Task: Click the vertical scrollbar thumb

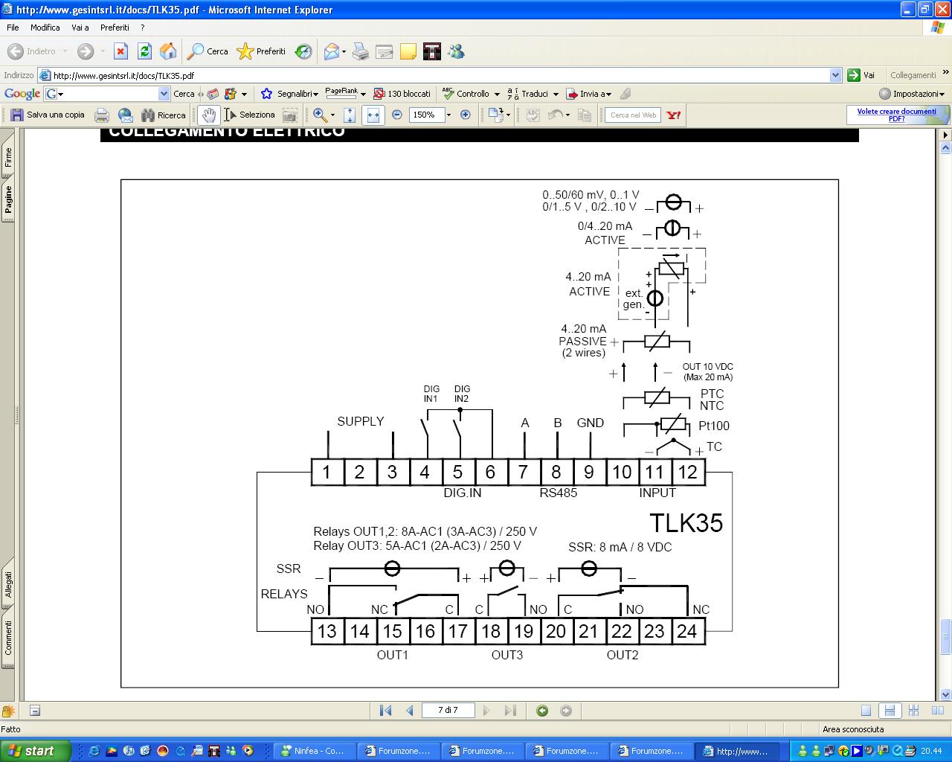Action: point(945,637)
